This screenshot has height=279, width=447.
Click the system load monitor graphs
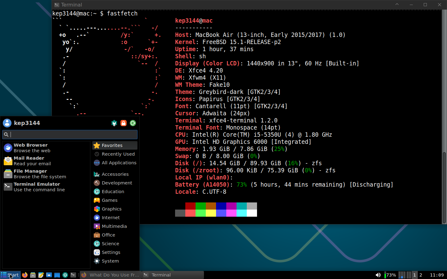pyautogui.click(x=405, y=275)
